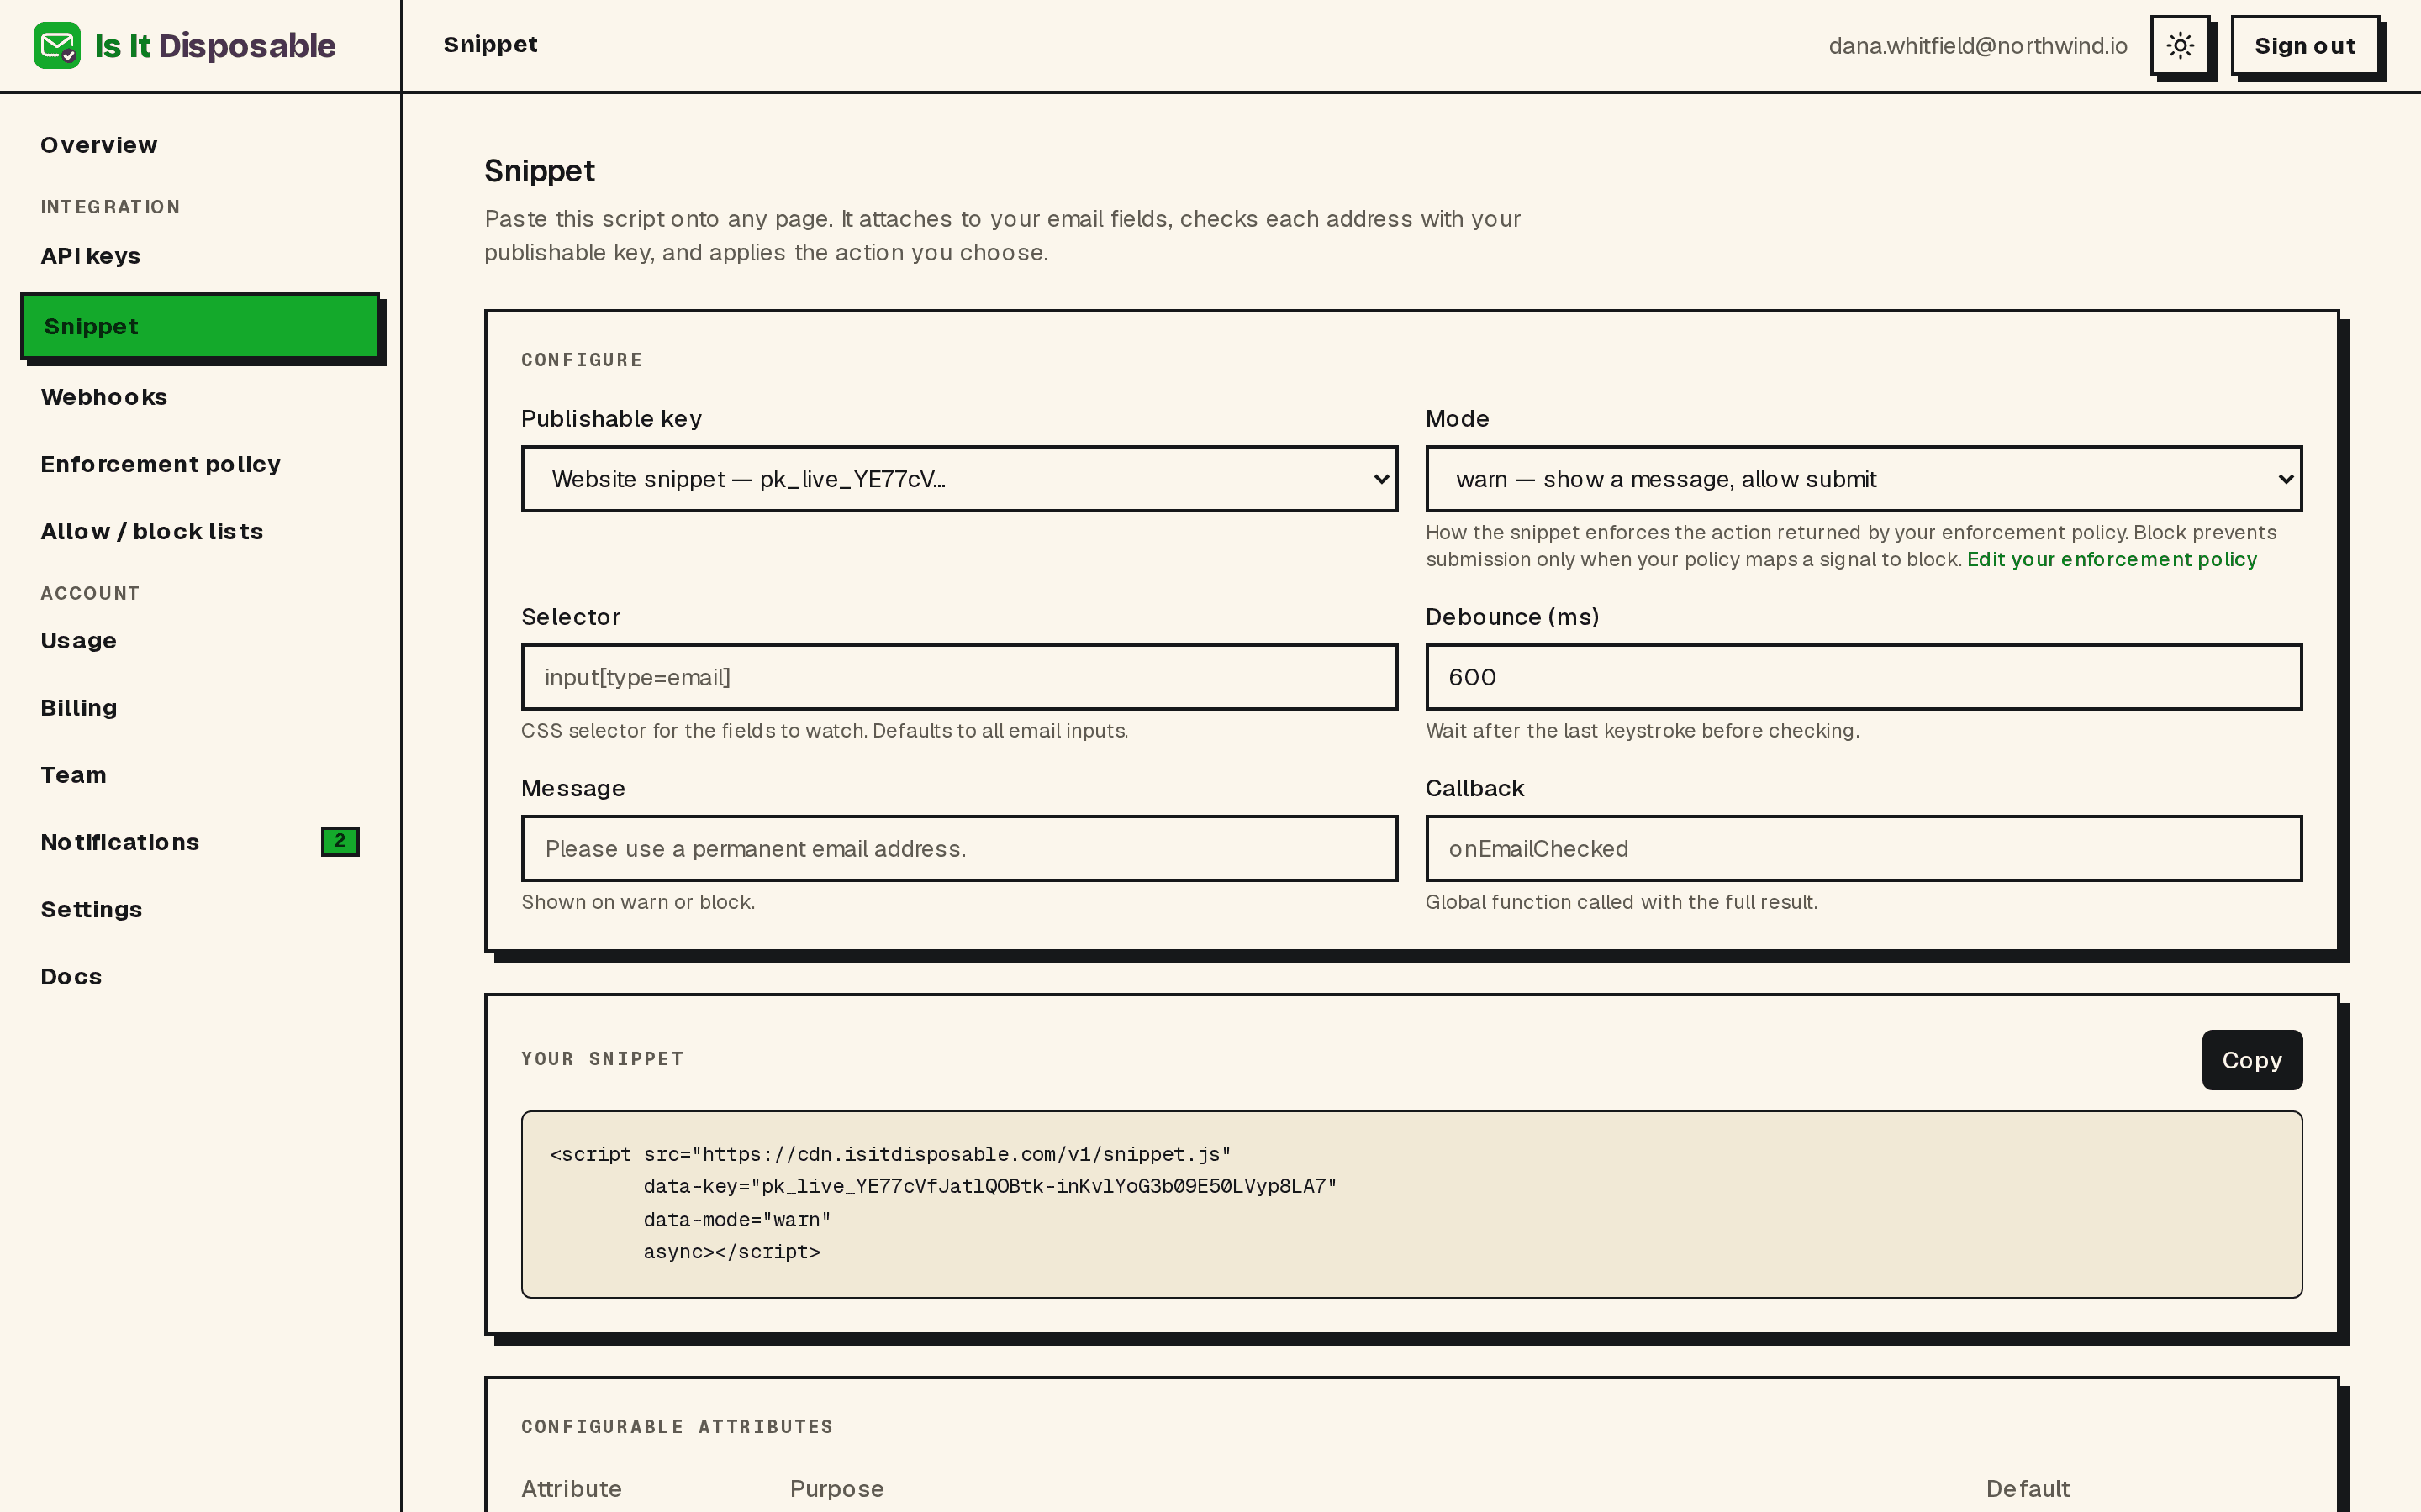Viewport: 2421px width, 1512px height.
Task: Click the YOUR SNIPPET section label
Action: pos(602,1059)
